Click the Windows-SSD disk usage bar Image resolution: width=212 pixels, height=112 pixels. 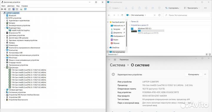click(151, 31)
